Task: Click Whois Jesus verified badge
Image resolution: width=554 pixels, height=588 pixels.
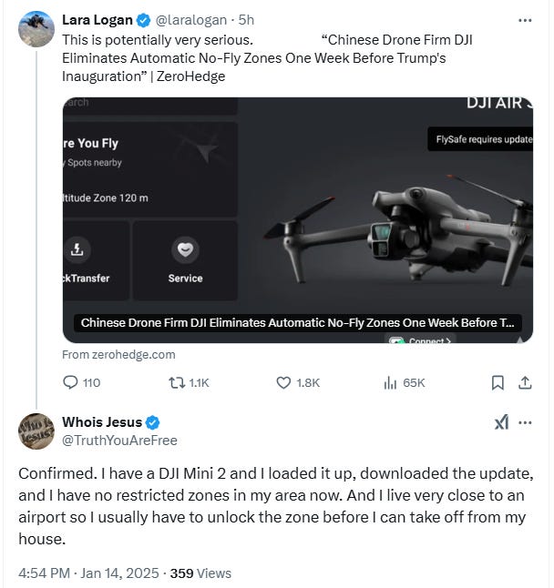Action: pos(153,422)
